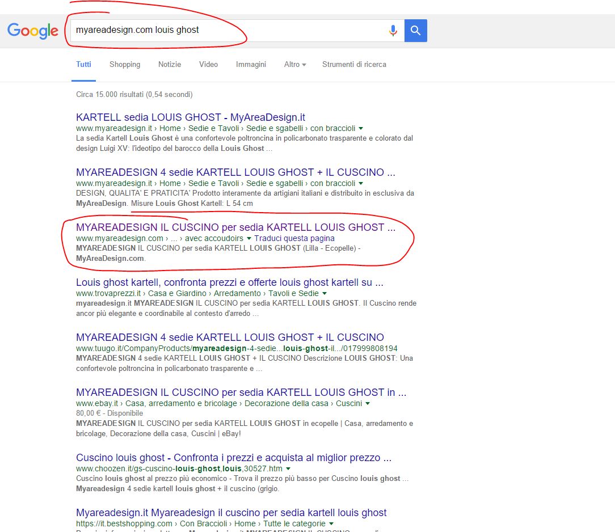Expand dropdown arrow on choozen.it result
Screen dimensions: 615x532
click(x=288, y=469)
